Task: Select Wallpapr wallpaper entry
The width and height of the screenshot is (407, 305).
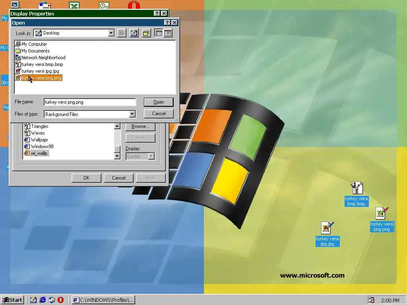Action: tap(36, 140)
